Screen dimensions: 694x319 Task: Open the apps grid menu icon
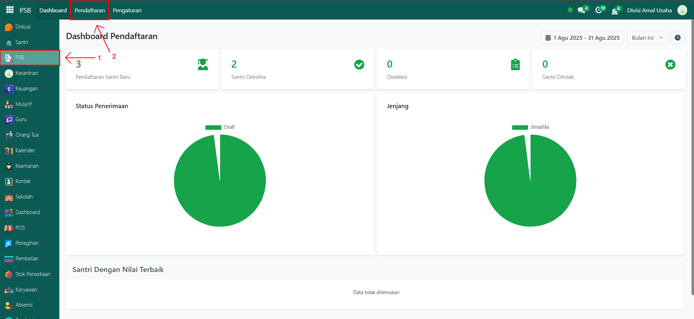[x=10, y=10]
